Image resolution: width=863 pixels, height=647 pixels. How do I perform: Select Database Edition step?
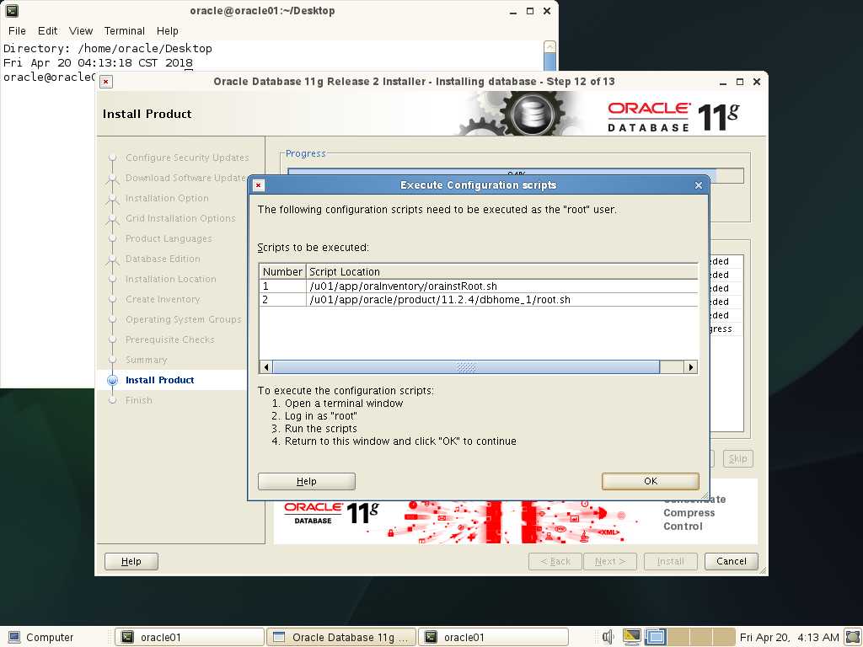click(x=163, y=259)
